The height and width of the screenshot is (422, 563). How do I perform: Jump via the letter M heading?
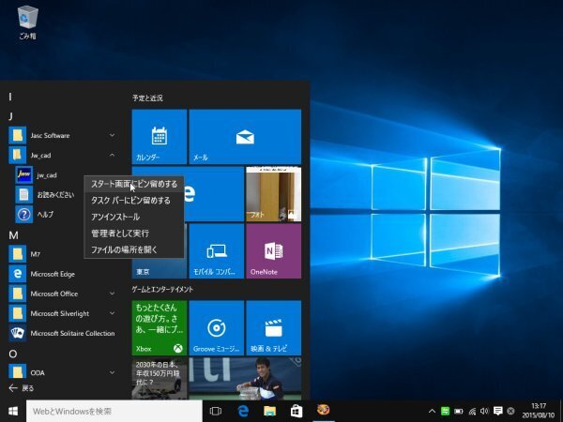(13, 235)
